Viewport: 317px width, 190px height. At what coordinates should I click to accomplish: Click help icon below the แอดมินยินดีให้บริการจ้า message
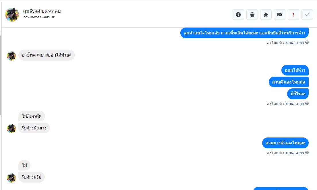[x=307, y=42]
